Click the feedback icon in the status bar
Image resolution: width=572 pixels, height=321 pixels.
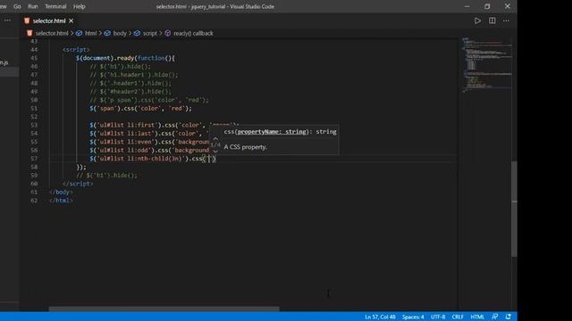(494, 317)
